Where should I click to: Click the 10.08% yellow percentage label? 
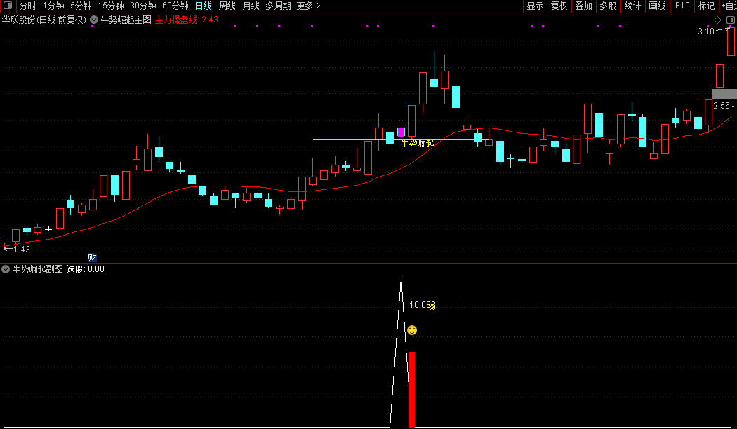(x=423, y=305)
